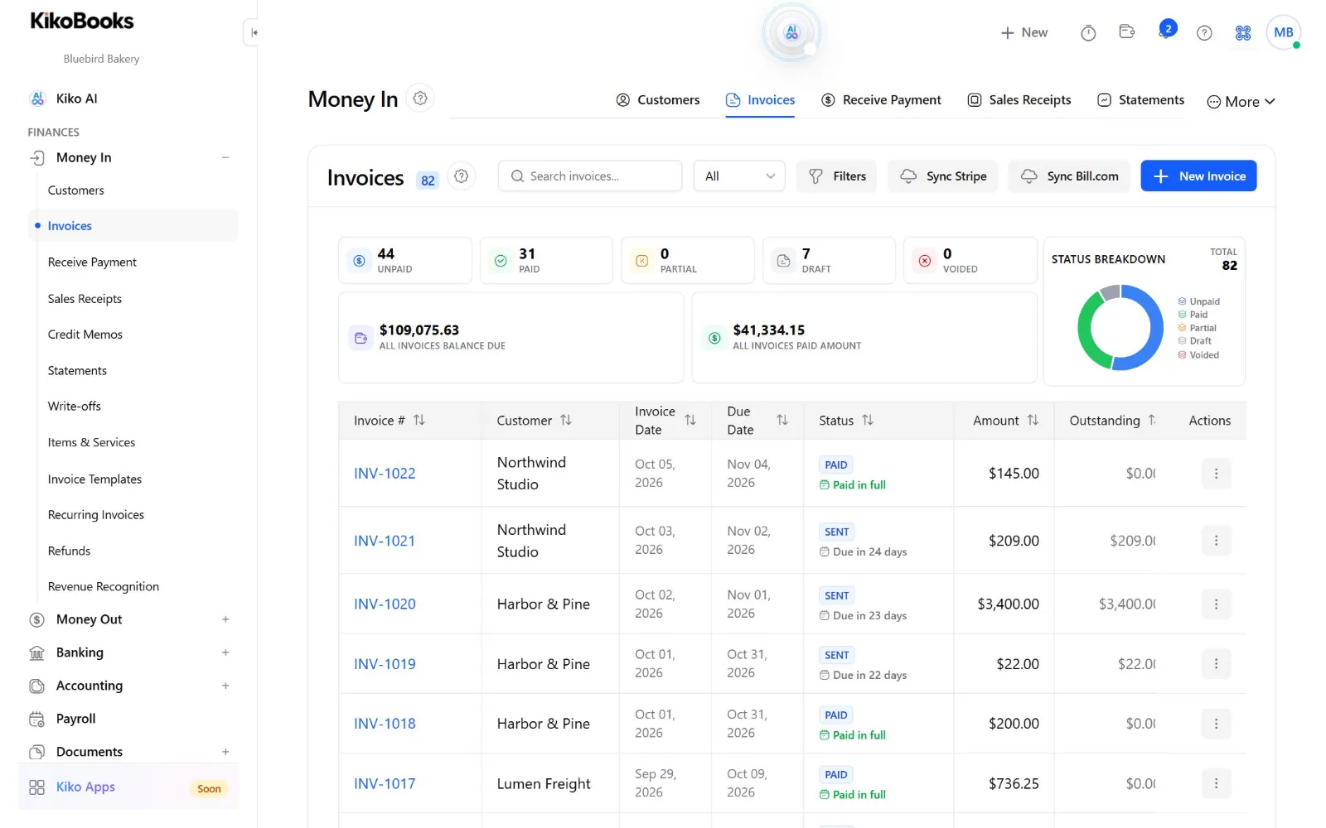The width and height of the screenshot is (1326, 828).
Task: Open the MB user avatar menu
Action: point(1284,33)
